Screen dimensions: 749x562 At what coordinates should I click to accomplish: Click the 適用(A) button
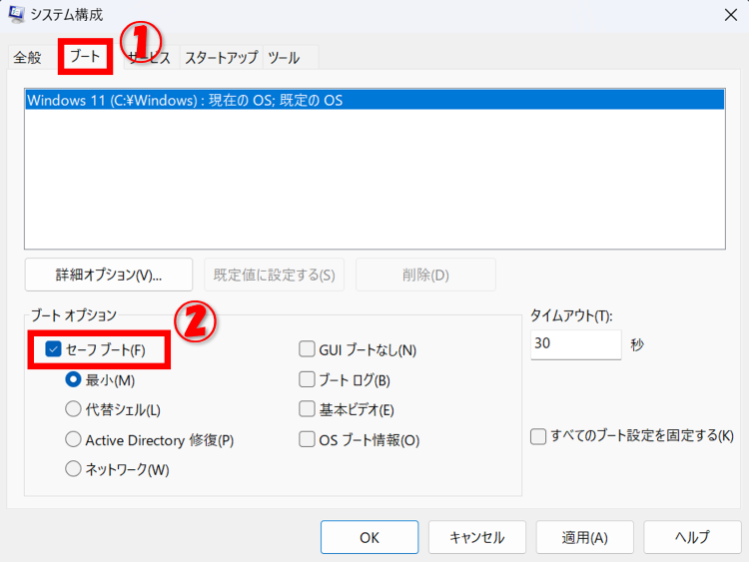pyautogui.click(x=584, y=537)
